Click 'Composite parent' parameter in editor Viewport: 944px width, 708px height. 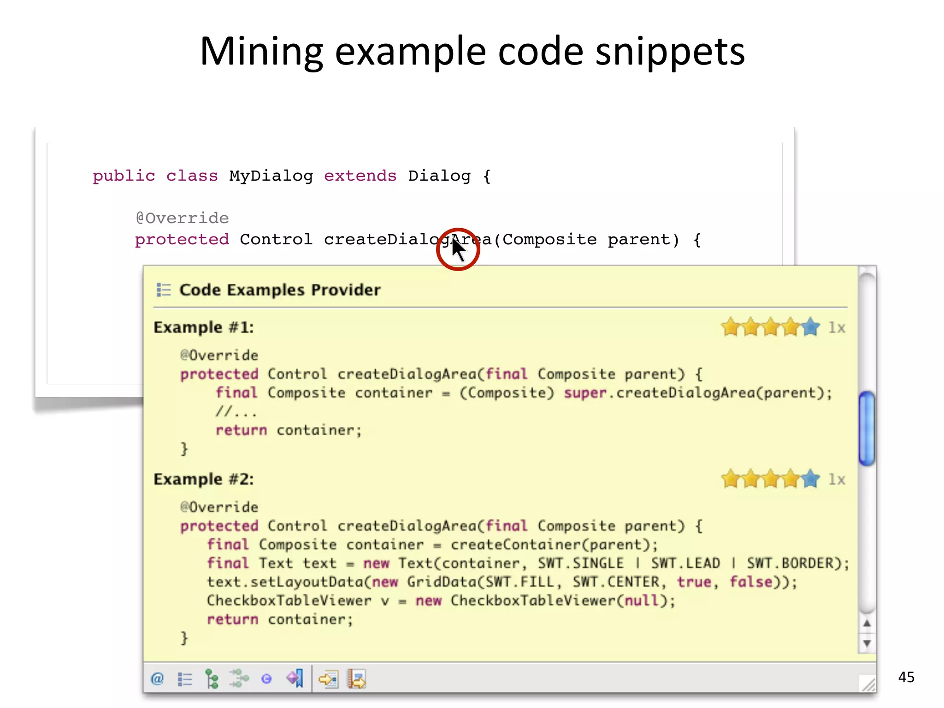click(591, 240)
